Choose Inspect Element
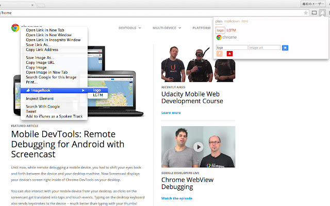The width and height of the screenshot is (330, 206). pos(54,98)
